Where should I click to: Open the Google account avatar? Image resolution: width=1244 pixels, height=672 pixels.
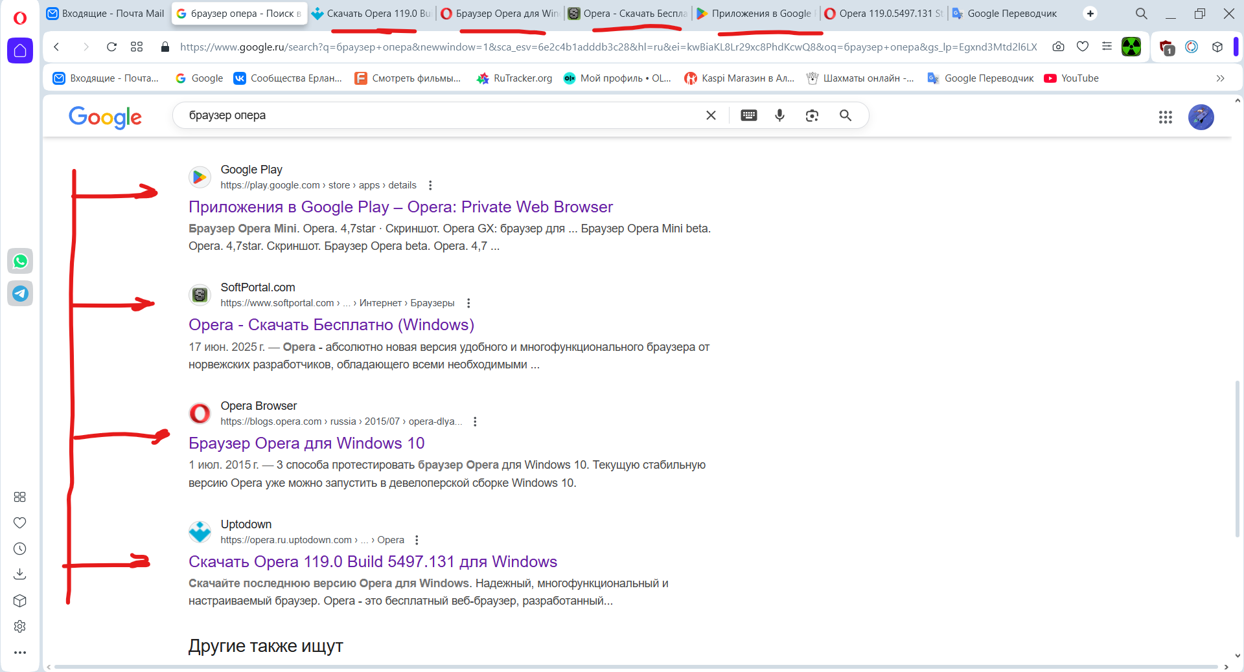(1201, 117)
